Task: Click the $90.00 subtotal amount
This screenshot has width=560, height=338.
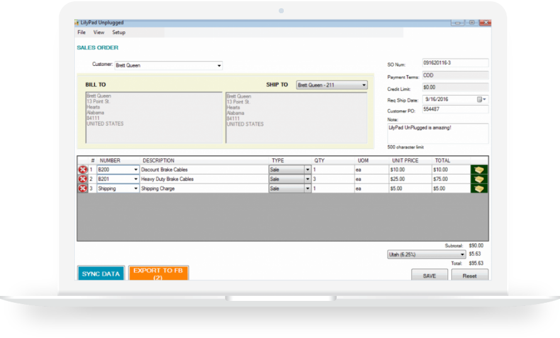Action: 476,246
